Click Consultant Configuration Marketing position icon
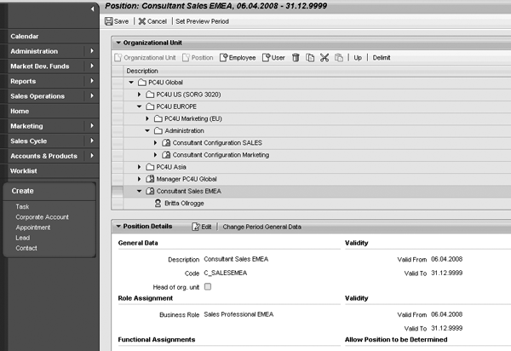This screenshot has width=511, height=351. coord(166,155)
